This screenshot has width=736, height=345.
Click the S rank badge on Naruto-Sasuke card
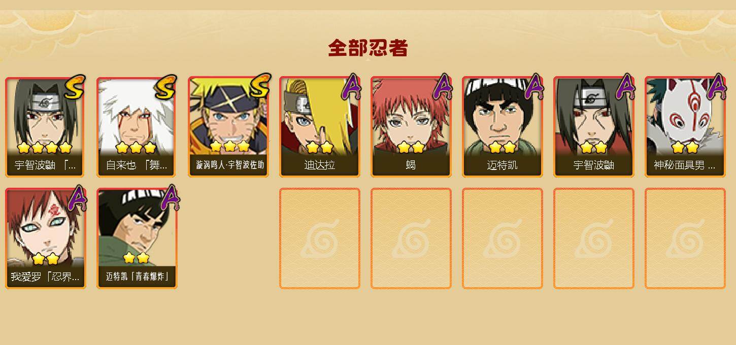[x=259, y=86]
